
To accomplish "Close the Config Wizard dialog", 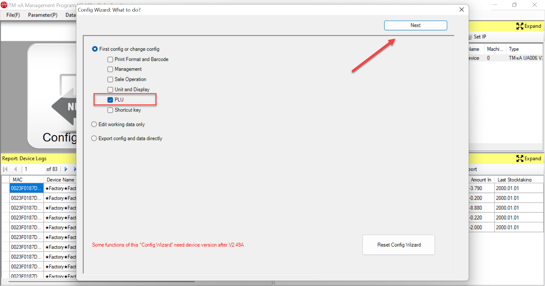I will point(462,10).
